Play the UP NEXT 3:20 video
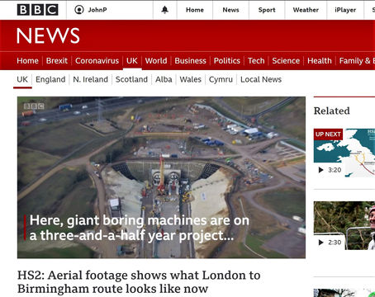The image size is (375, 297). [x=321, y=170]
